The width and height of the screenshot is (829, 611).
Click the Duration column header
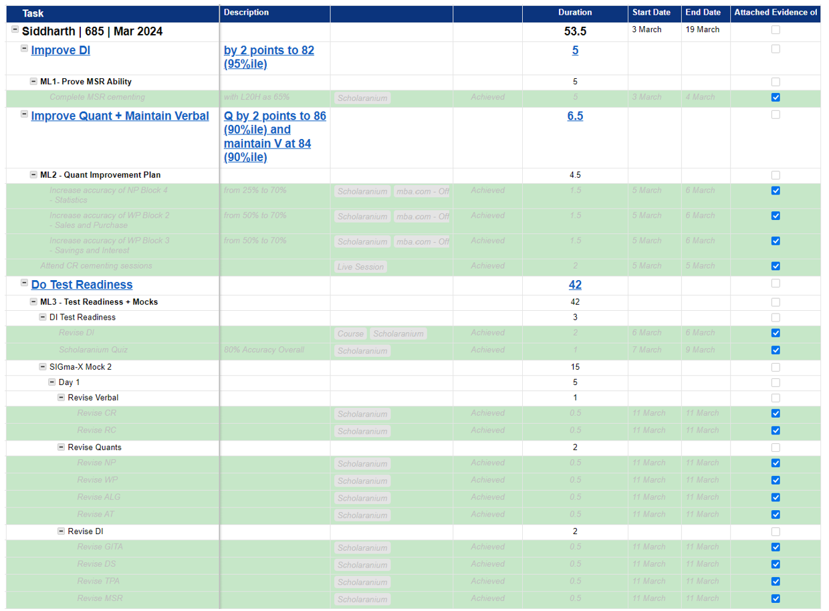tap(575, 13)
